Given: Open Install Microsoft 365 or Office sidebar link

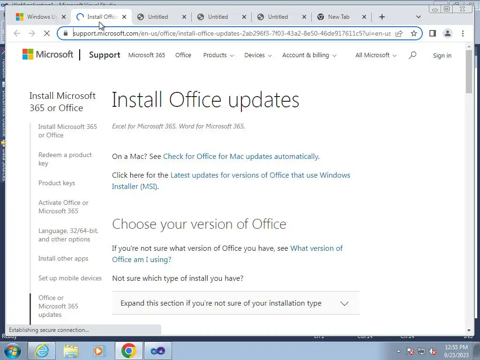Looking at the screenshot, I should 67,131.
